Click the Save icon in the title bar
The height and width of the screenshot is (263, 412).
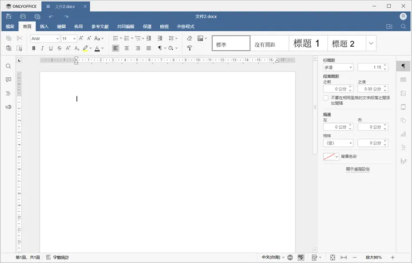point(9,16)
